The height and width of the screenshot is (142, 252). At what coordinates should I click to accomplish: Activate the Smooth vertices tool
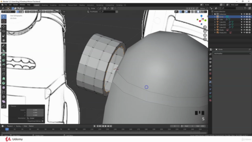pos(4,88)
